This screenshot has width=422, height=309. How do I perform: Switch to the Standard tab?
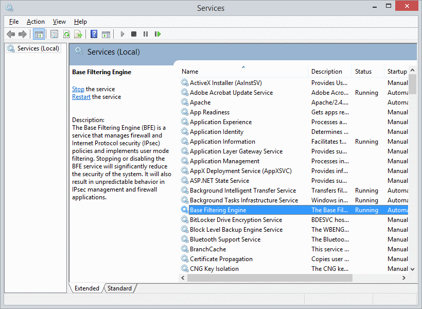click(119, 288)
